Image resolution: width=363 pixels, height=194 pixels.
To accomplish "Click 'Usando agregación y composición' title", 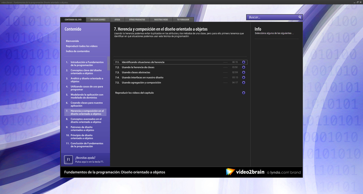I will [141, 82].
